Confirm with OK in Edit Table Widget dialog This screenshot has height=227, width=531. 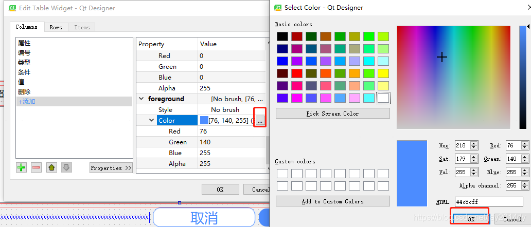coord(220,190)
